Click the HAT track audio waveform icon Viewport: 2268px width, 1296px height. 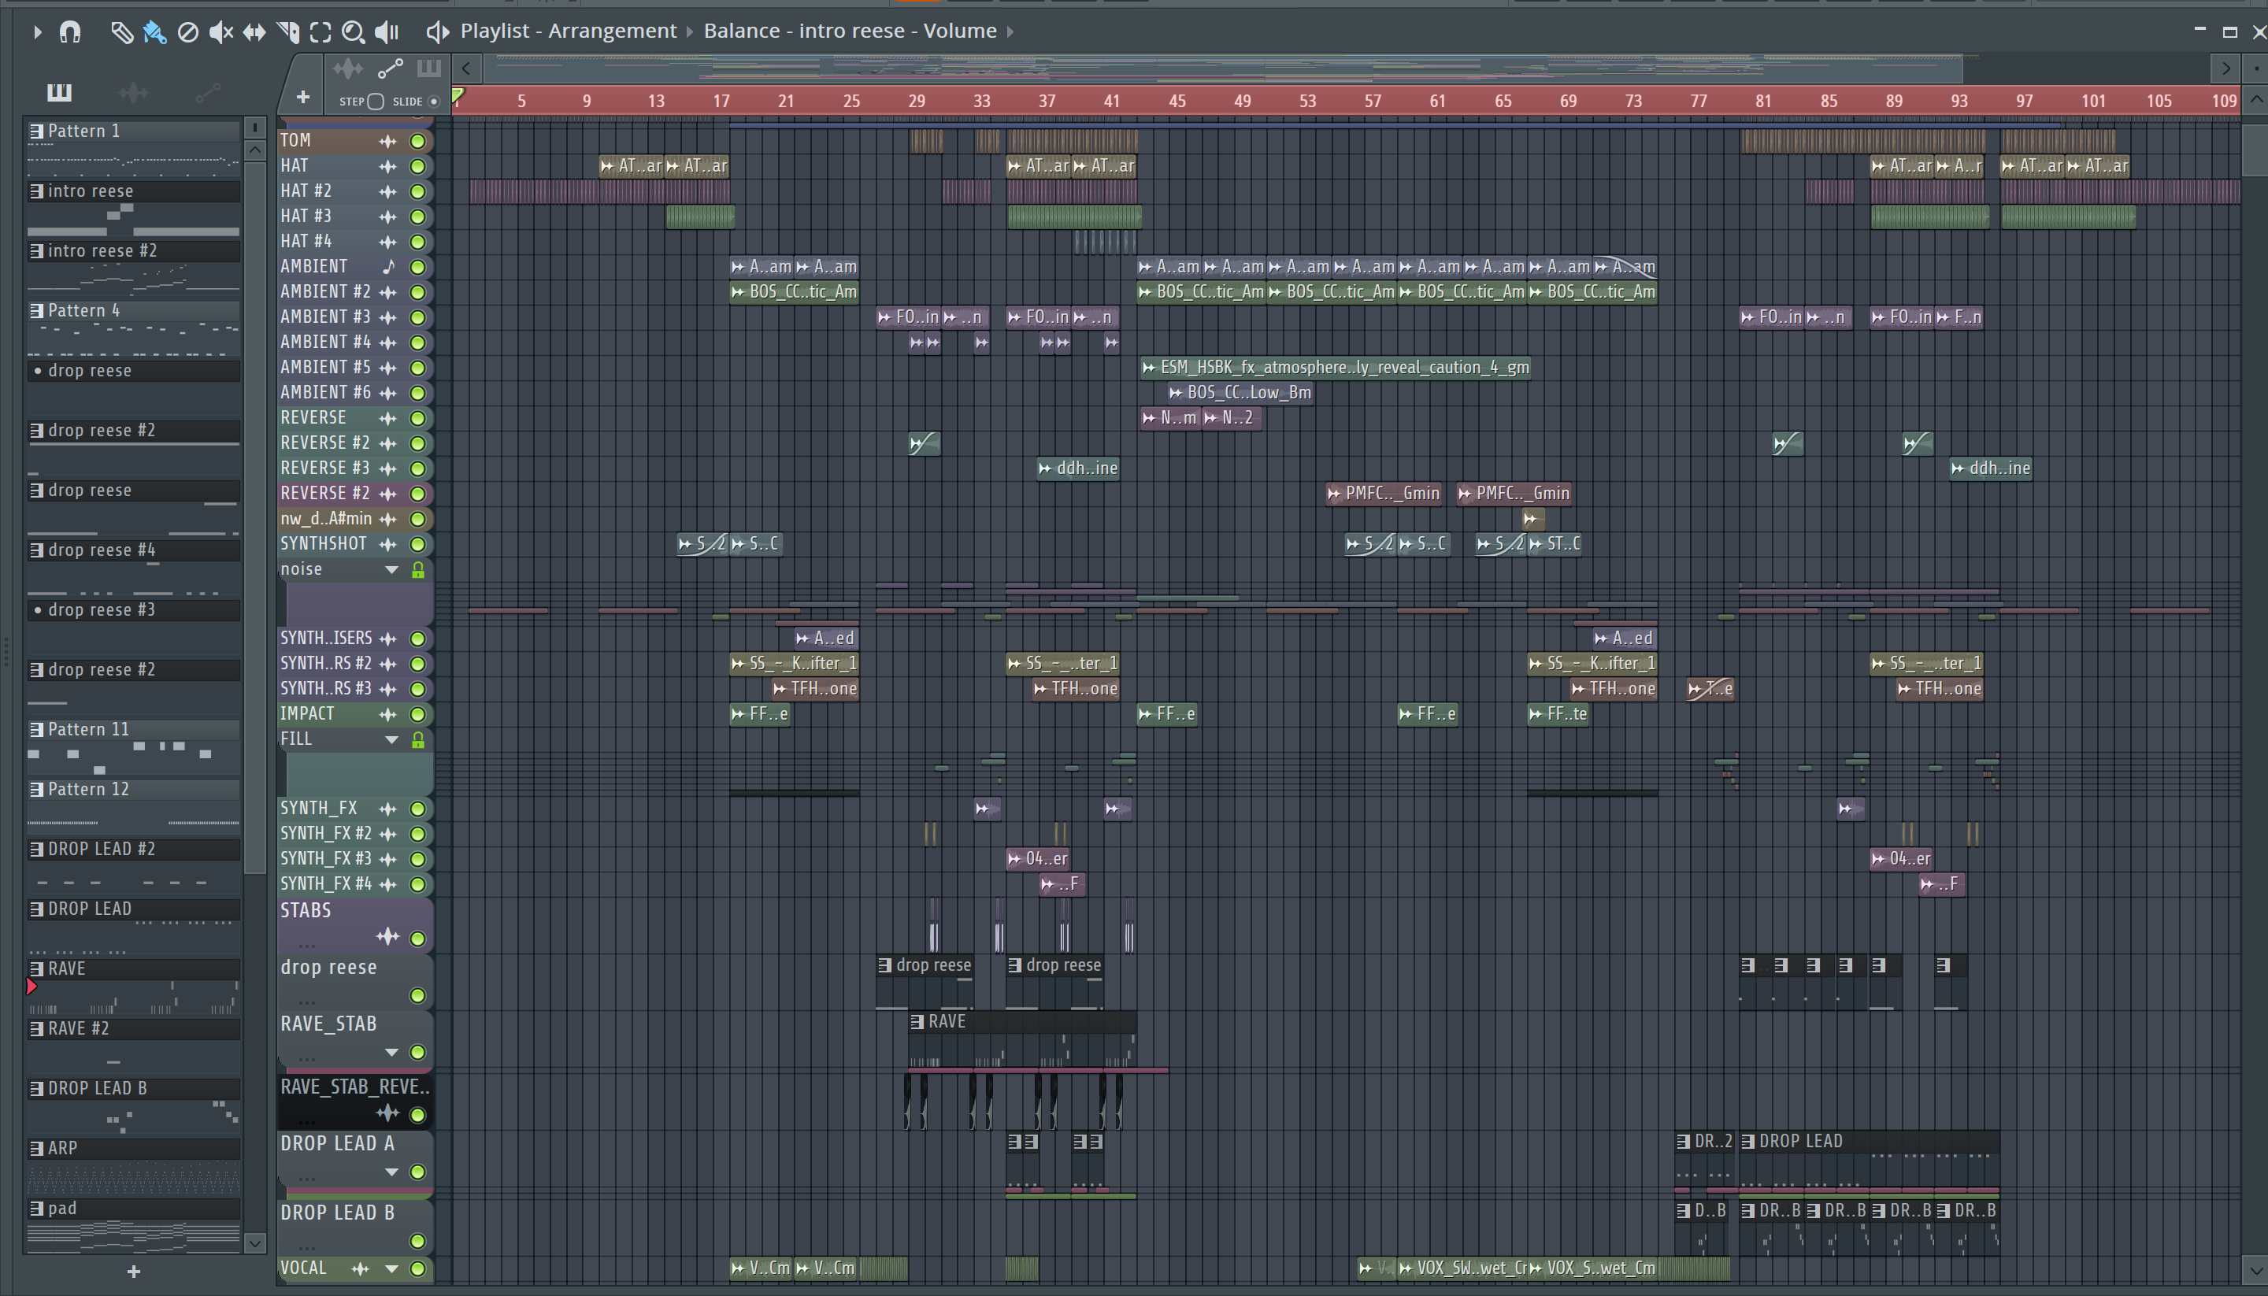tap(388, 165)
